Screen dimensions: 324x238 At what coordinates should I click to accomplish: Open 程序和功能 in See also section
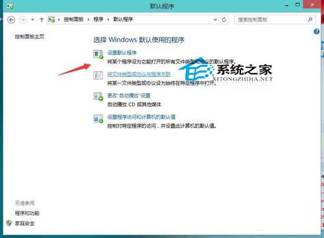27,213
